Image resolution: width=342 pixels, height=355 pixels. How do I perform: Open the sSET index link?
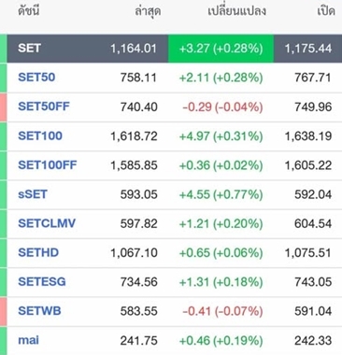coord(33,194)
